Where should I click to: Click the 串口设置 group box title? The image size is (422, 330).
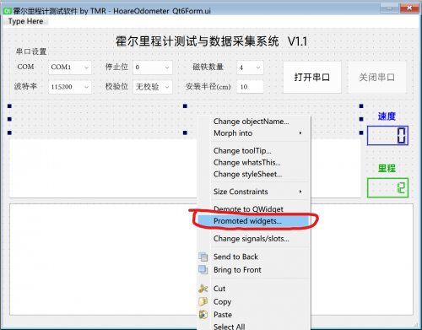tap(31, 51)
